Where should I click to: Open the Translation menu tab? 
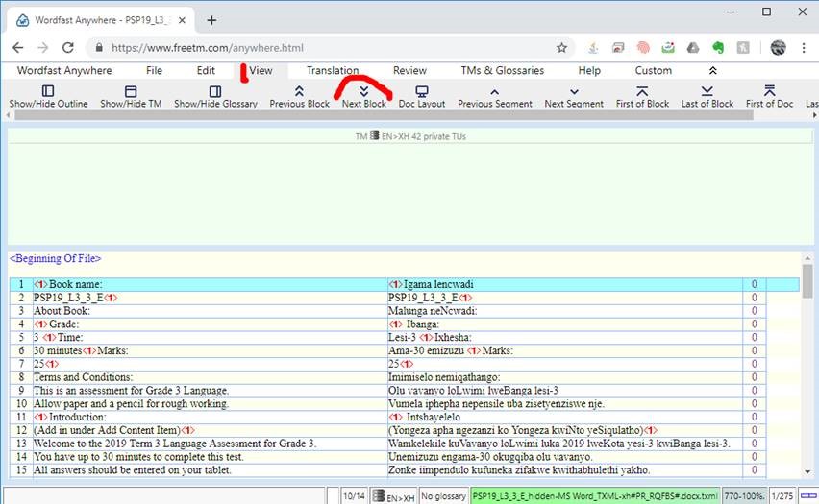(x=333, y=70)
